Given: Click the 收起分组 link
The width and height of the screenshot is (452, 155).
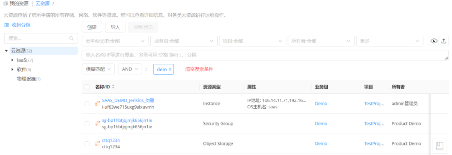Looking at the screenshot, I should (21, 25).
